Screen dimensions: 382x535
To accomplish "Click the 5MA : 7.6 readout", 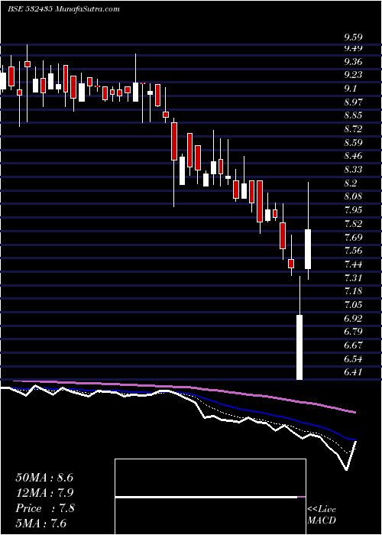I will pyautogui.click(x=41, y=524).
